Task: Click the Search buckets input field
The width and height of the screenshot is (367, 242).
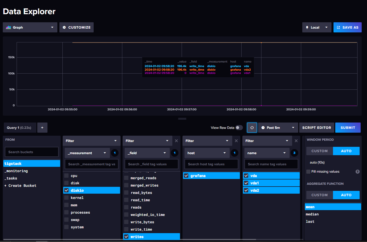Action: tap(31, 152)
